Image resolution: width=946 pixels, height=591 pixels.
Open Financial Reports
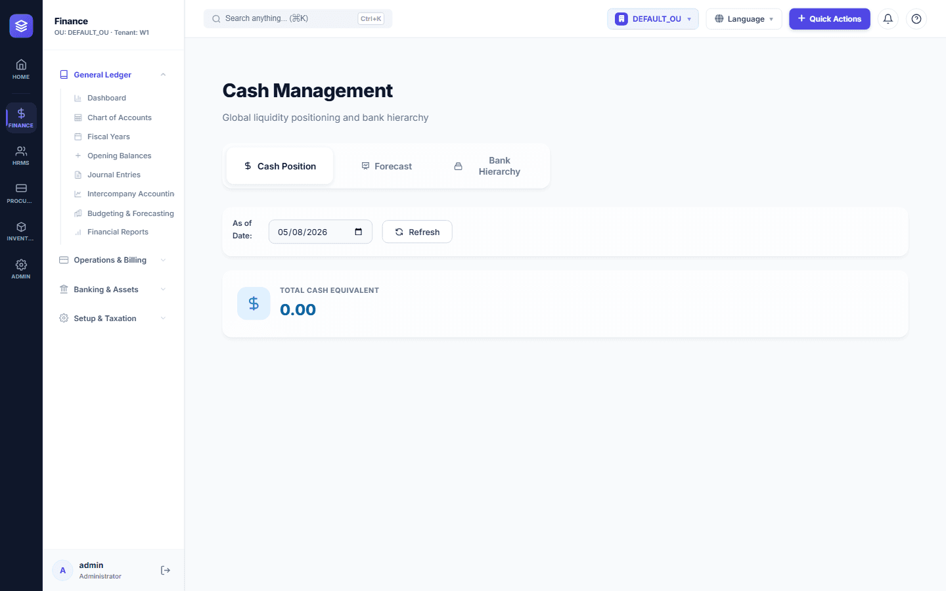coord(118,232)
